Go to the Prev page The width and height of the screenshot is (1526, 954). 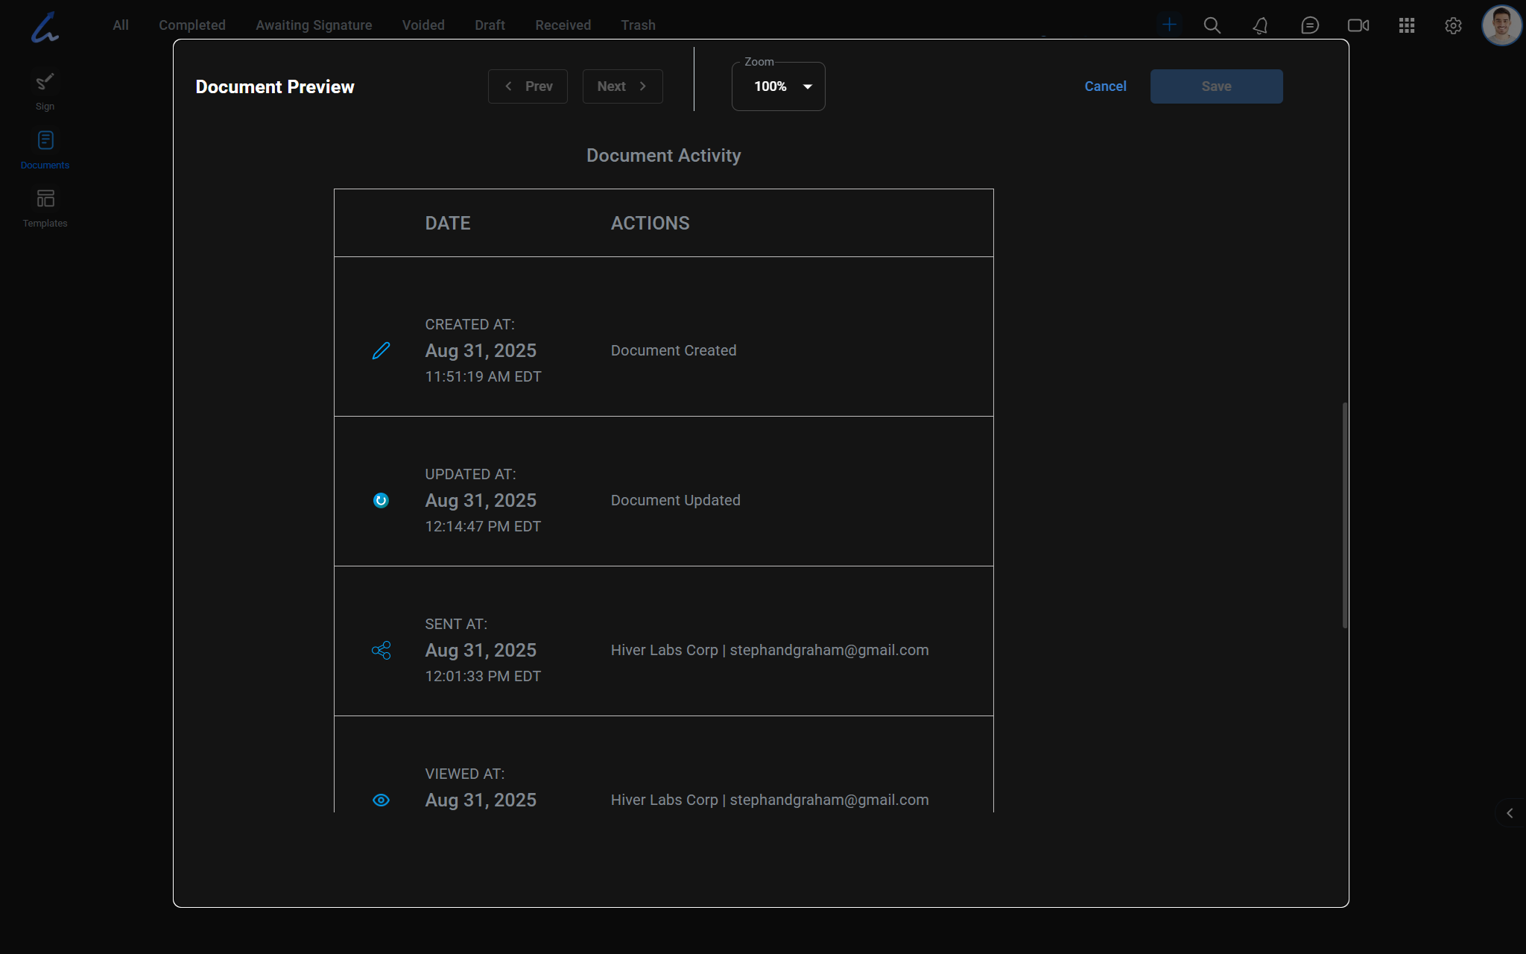pos(528,86)
